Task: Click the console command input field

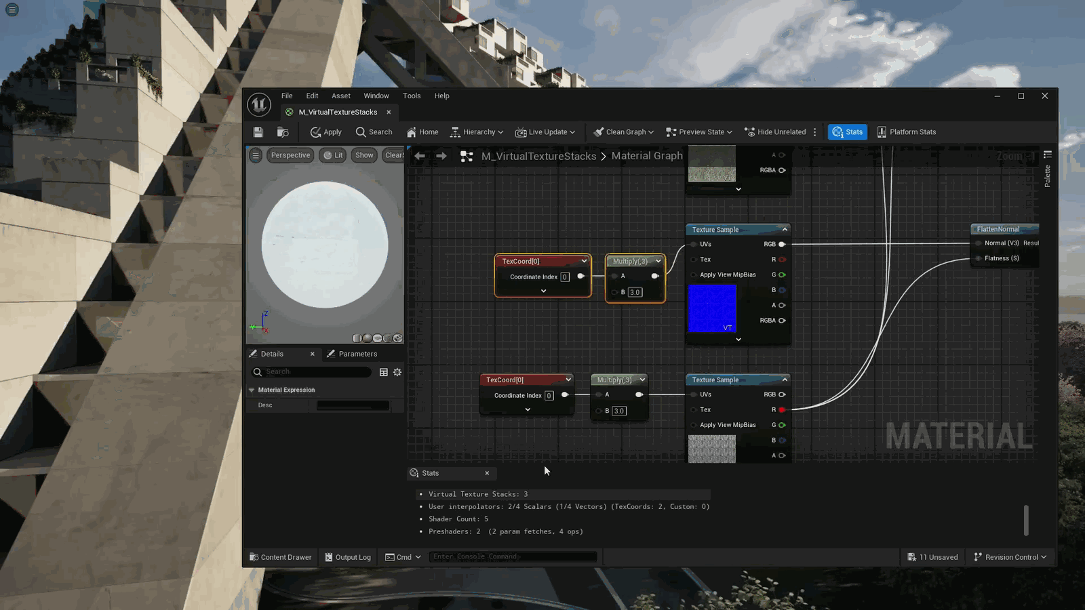Action: 513,557
